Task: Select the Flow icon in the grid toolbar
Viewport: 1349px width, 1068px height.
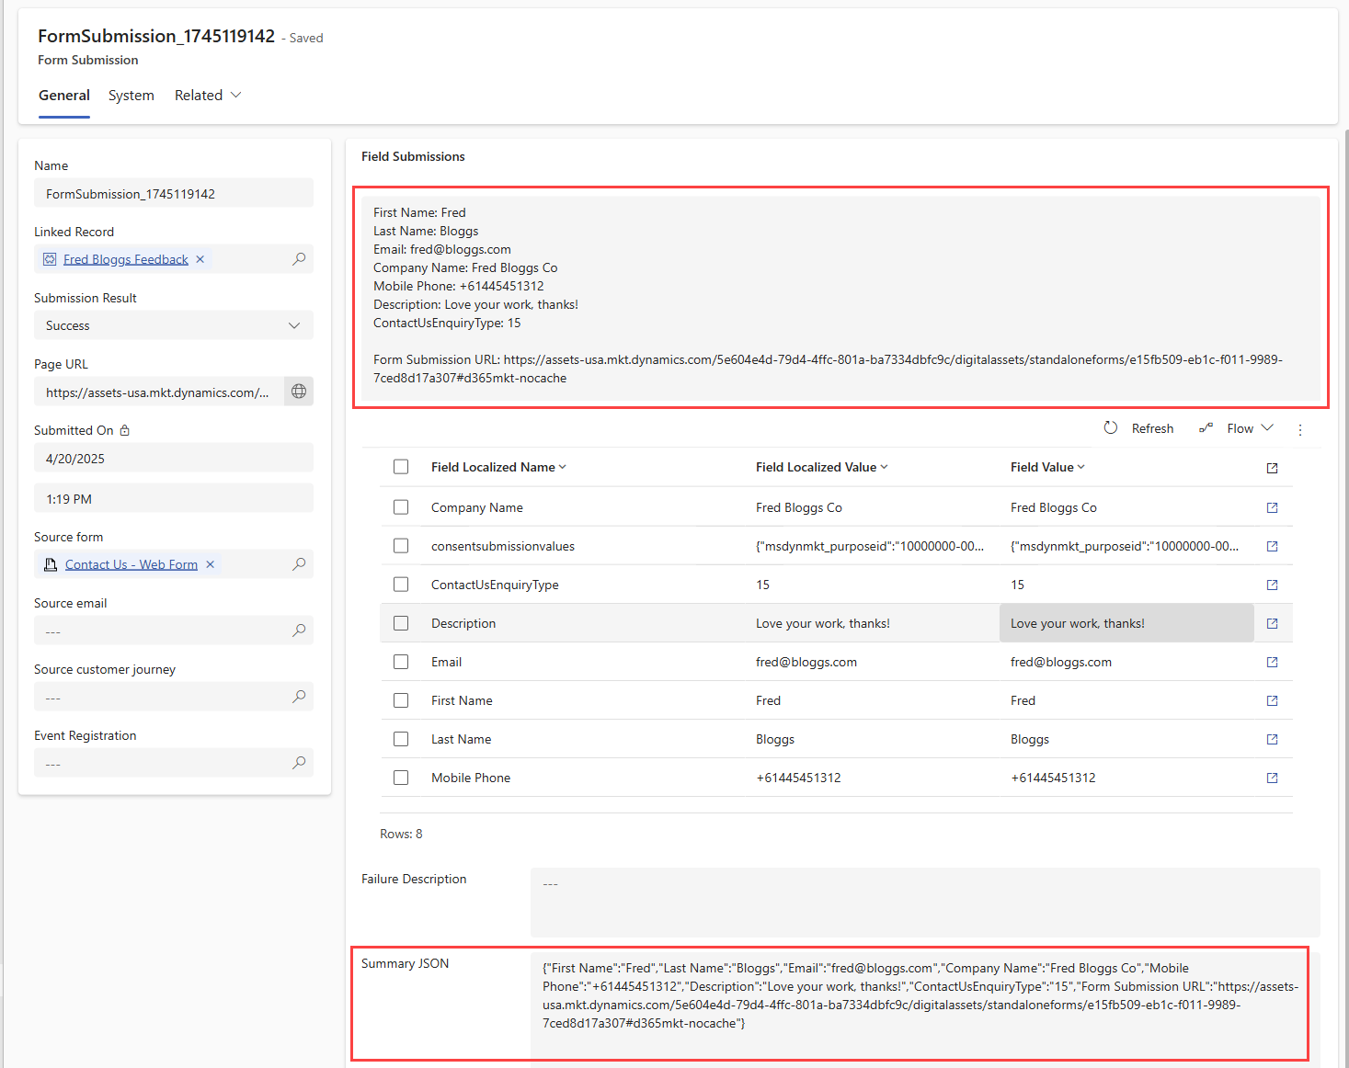Action: pos(1206,427)
